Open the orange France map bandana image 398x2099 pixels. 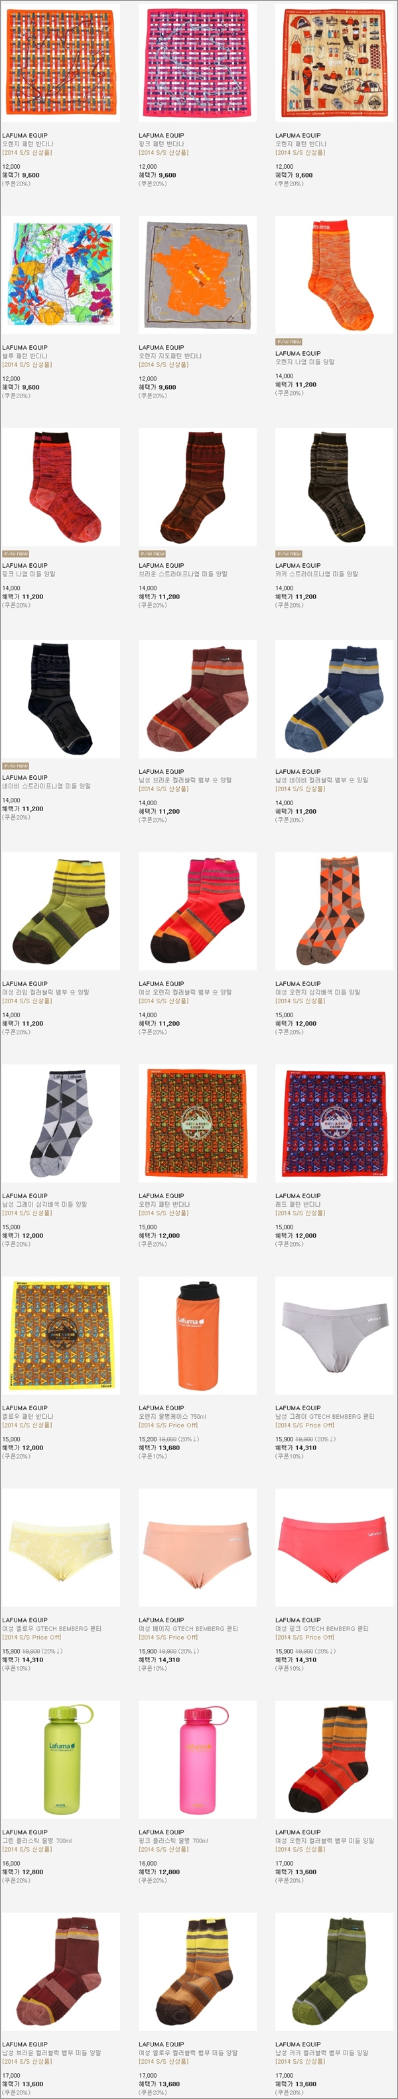198,275
